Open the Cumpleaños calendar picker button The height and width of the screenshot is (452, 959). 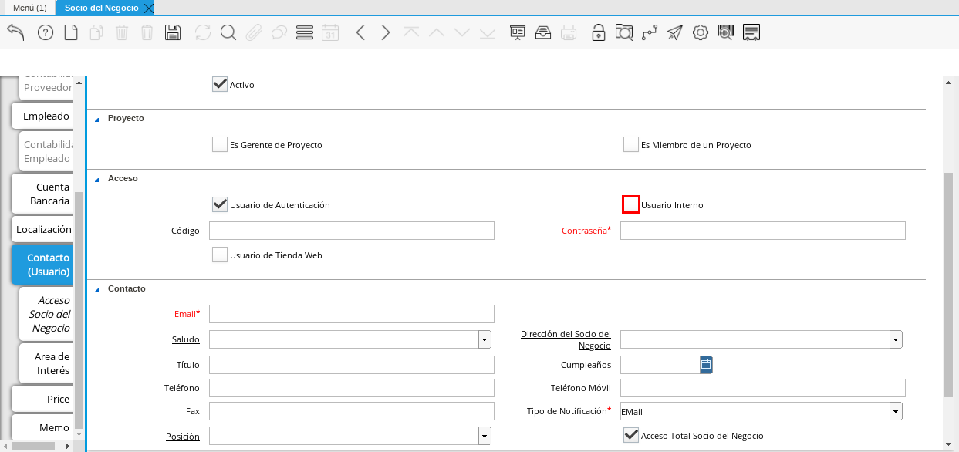coord(706,365)
